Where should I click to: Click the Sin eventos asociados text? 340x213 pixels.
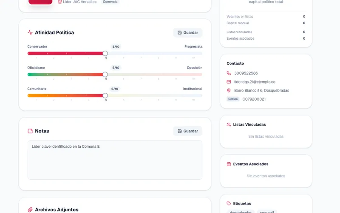[266, 176]
